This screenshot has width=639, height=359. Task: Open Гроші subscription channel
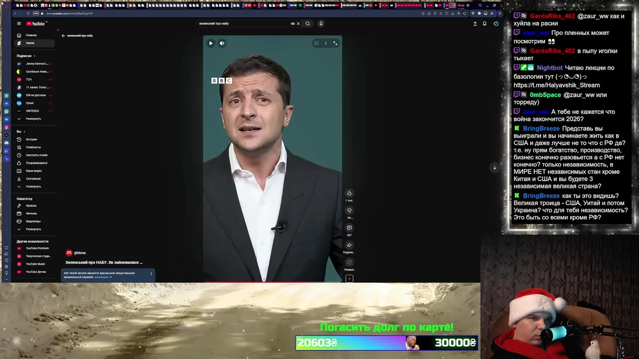tap(34, 103)
